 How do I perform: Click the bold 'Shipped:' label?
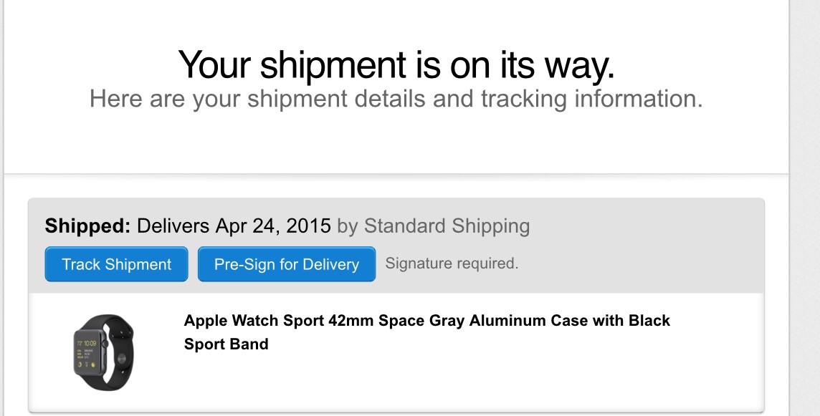(x=87, y=226)
